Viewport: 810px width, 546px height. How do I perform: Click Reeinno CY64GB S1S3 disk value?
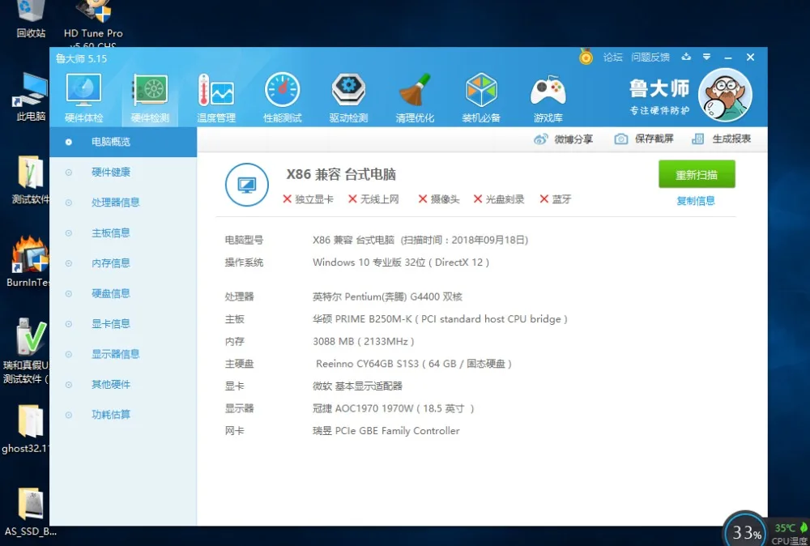[x=413, y=364]
